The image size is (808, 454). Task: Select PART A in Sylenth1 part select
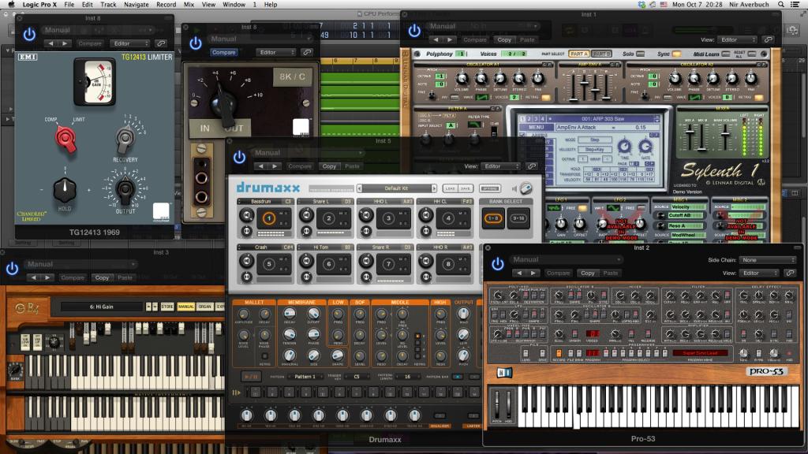578,54
